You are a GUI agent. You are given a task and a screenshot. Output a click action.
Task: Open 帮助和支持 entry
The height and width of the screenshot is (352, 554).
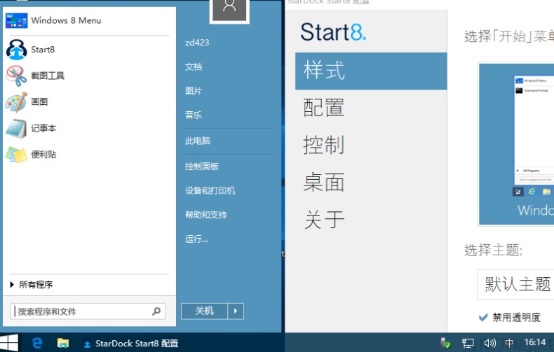click(206, 215)
